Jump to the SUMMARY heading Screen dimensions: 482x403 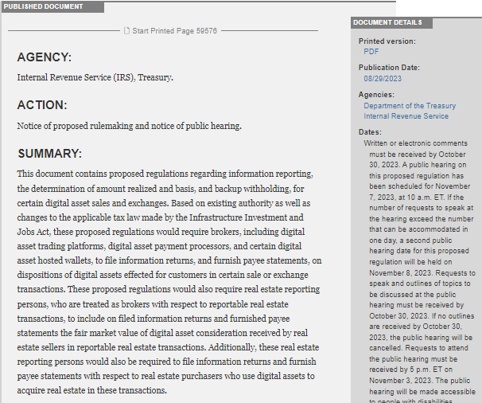pyautogui.click(x=49, y=154)
